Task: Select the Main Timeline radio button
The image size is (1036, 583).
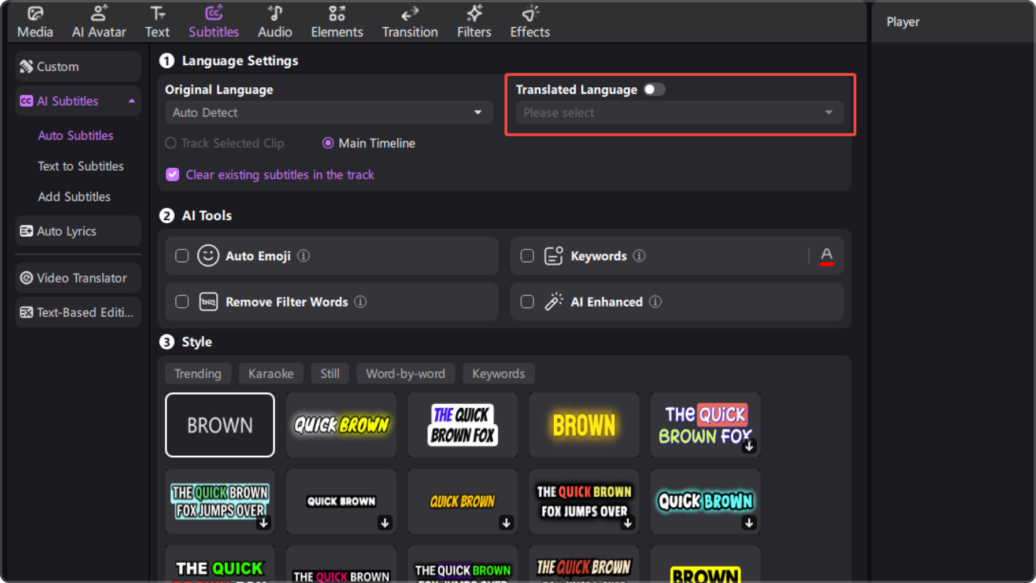Action: (328, 143)
